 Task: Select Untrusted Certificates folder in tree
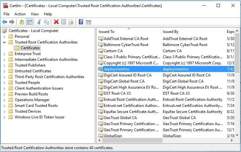[x=33, y=71]
